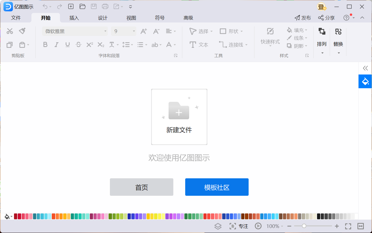Choose the 形状 shape tool
This screenshot has width=372, height=233.
coord(231,31)
